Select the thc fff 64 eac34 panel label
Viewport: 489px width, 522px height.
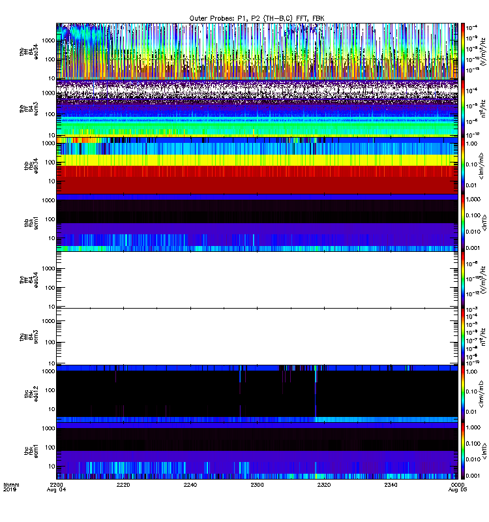(29, 280)
